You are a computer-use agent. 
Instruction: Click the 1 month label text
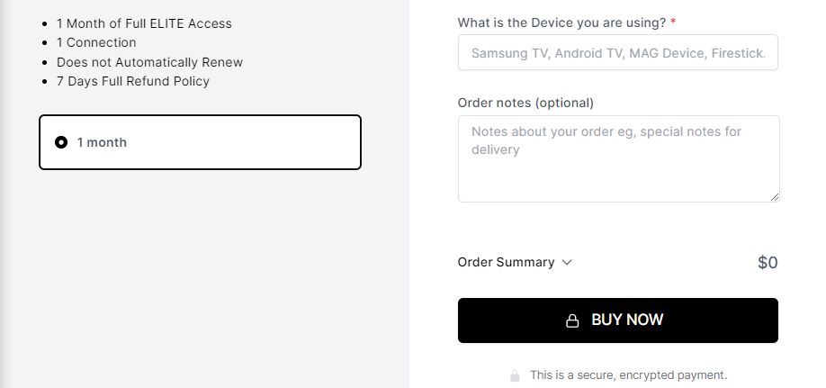click(x=102, y=142)
